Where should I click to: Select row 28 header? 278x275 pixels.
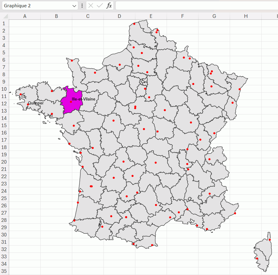[x=4, y=220]
